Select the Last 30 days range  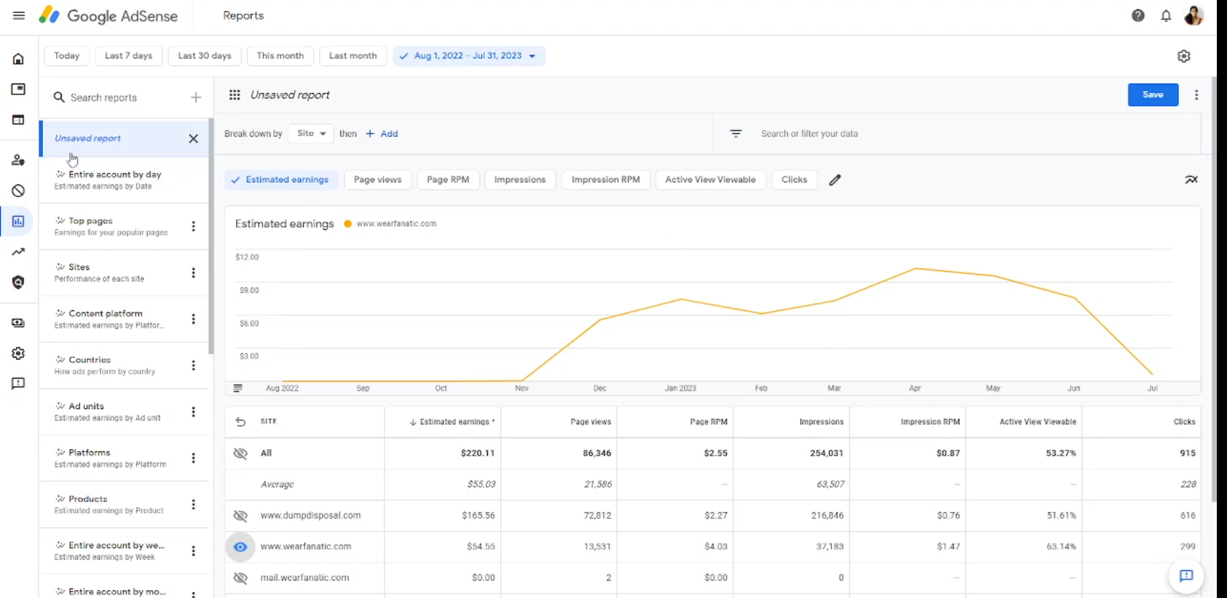point(204,56)
